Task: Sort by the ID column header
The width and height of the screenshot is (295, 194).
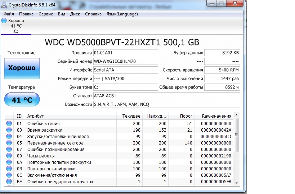Action: 19,116
